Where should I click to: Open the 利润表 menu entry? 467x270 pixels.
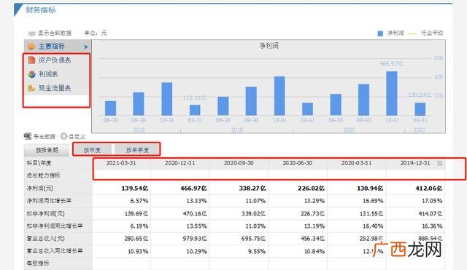[x=48, y=74]
